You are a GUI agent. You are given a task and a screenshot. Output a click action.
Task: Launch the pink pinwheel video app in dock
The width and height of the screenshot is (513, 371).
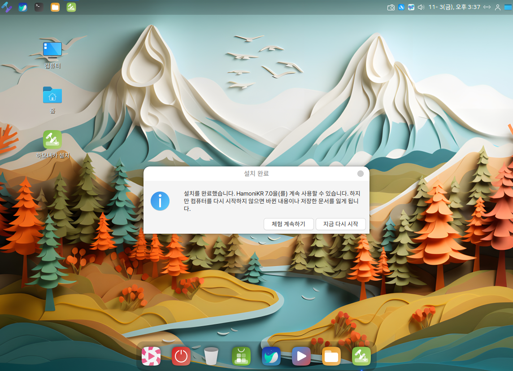click(151, 356)
